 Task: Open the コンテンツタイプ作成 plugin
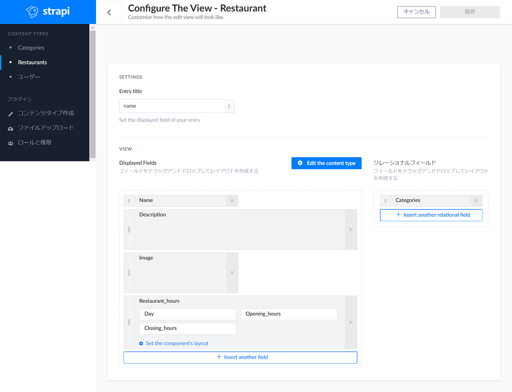(46, 113)
